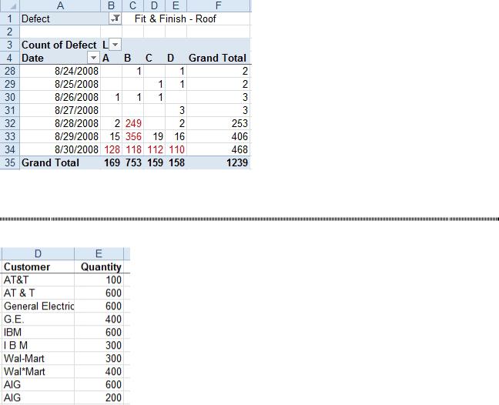Viewport: 499px width, 405px height.
Task: Click the Grand Total row label
Action: coord(60,162)
